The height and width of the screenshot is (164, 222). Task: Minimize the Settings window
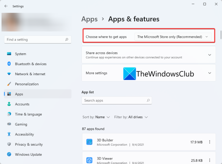(193, 4)
